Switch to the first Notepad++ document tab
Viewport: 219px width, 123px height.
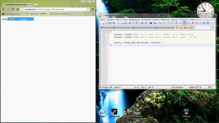tap(106, 28)
